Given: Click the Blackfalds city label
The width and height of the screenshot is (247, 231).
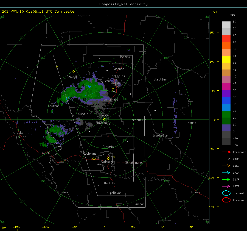Looking at the screenshot, I should click(x=117, y=76).
